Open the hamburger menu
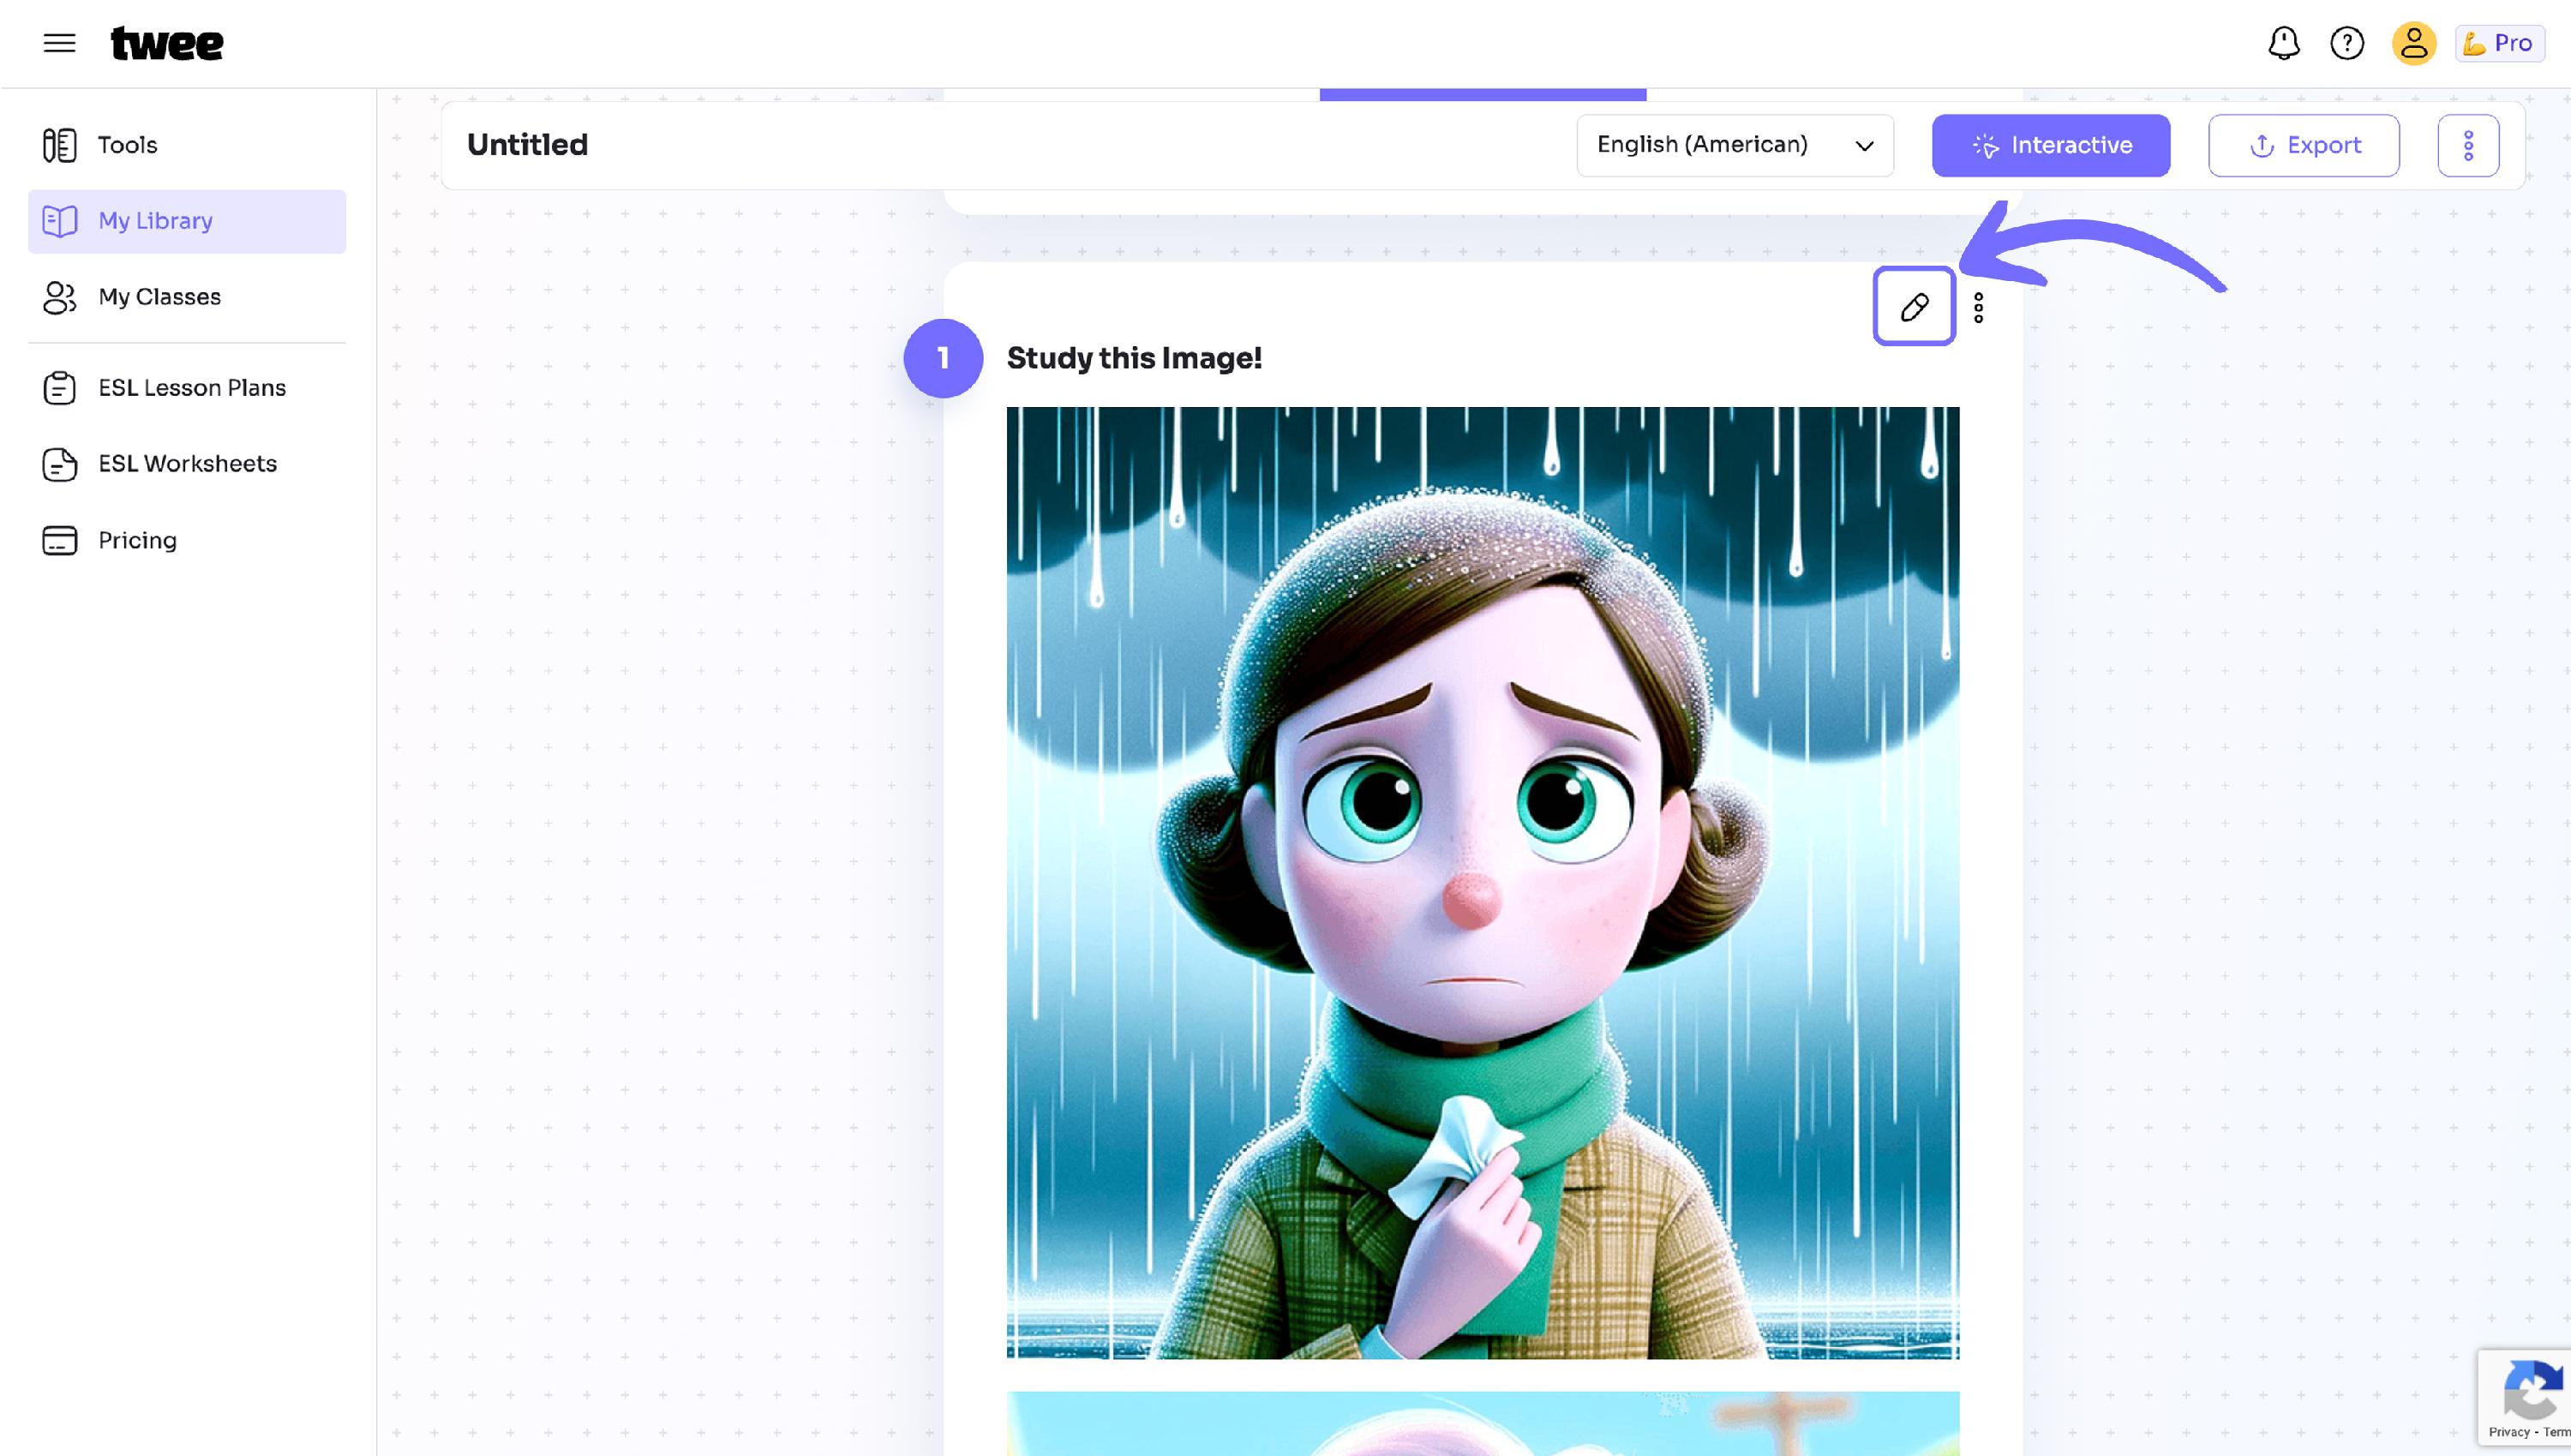This screenshot has width=2571, height=1456. [60, 43]
